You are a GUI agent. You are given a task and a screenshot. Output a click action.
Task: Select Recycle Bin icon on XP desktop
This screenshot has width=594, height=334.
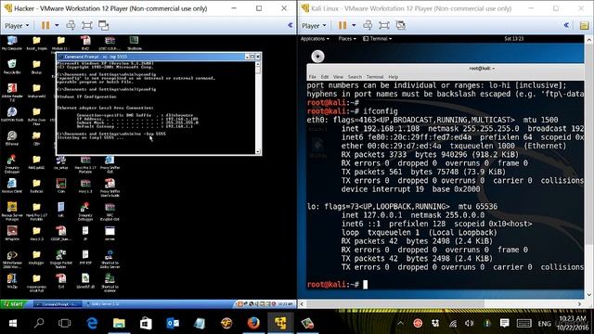pos(12,67)
